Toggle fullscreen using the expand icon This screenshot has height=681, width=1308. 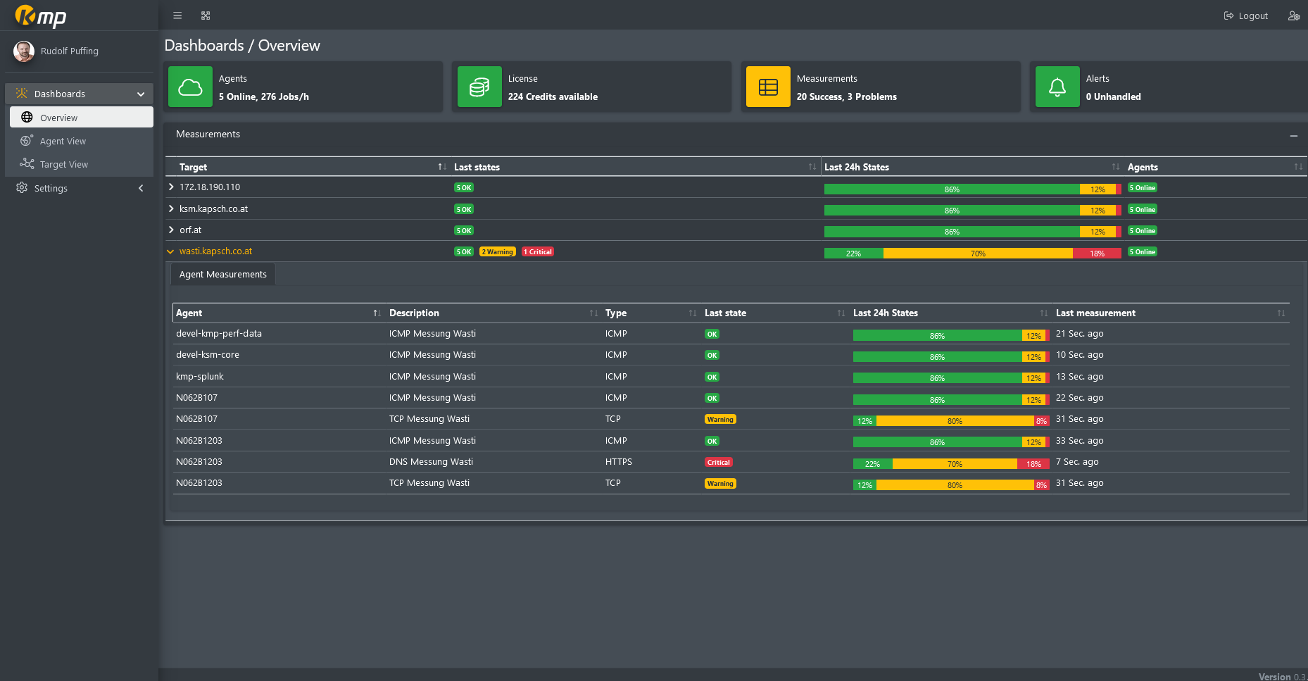click(206, 15)
